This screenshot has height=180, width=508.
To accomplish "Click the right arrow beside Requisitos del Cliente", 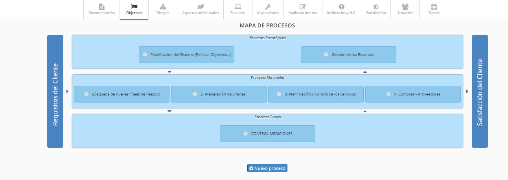I will 68,92.
